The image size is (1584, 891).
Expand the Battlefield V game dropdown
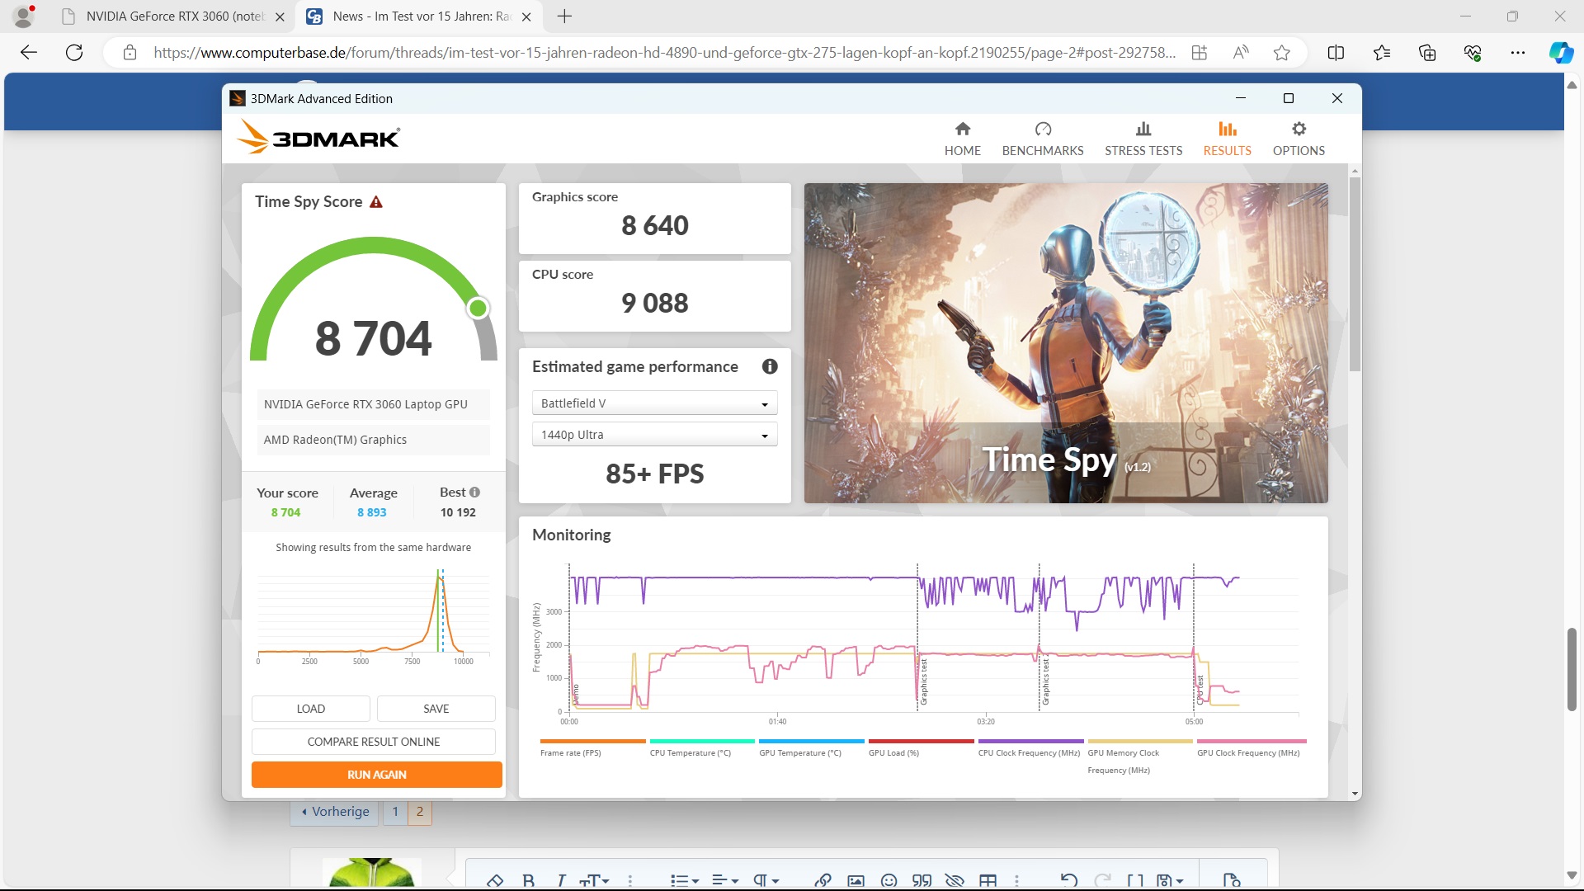(x=654, y=403)
